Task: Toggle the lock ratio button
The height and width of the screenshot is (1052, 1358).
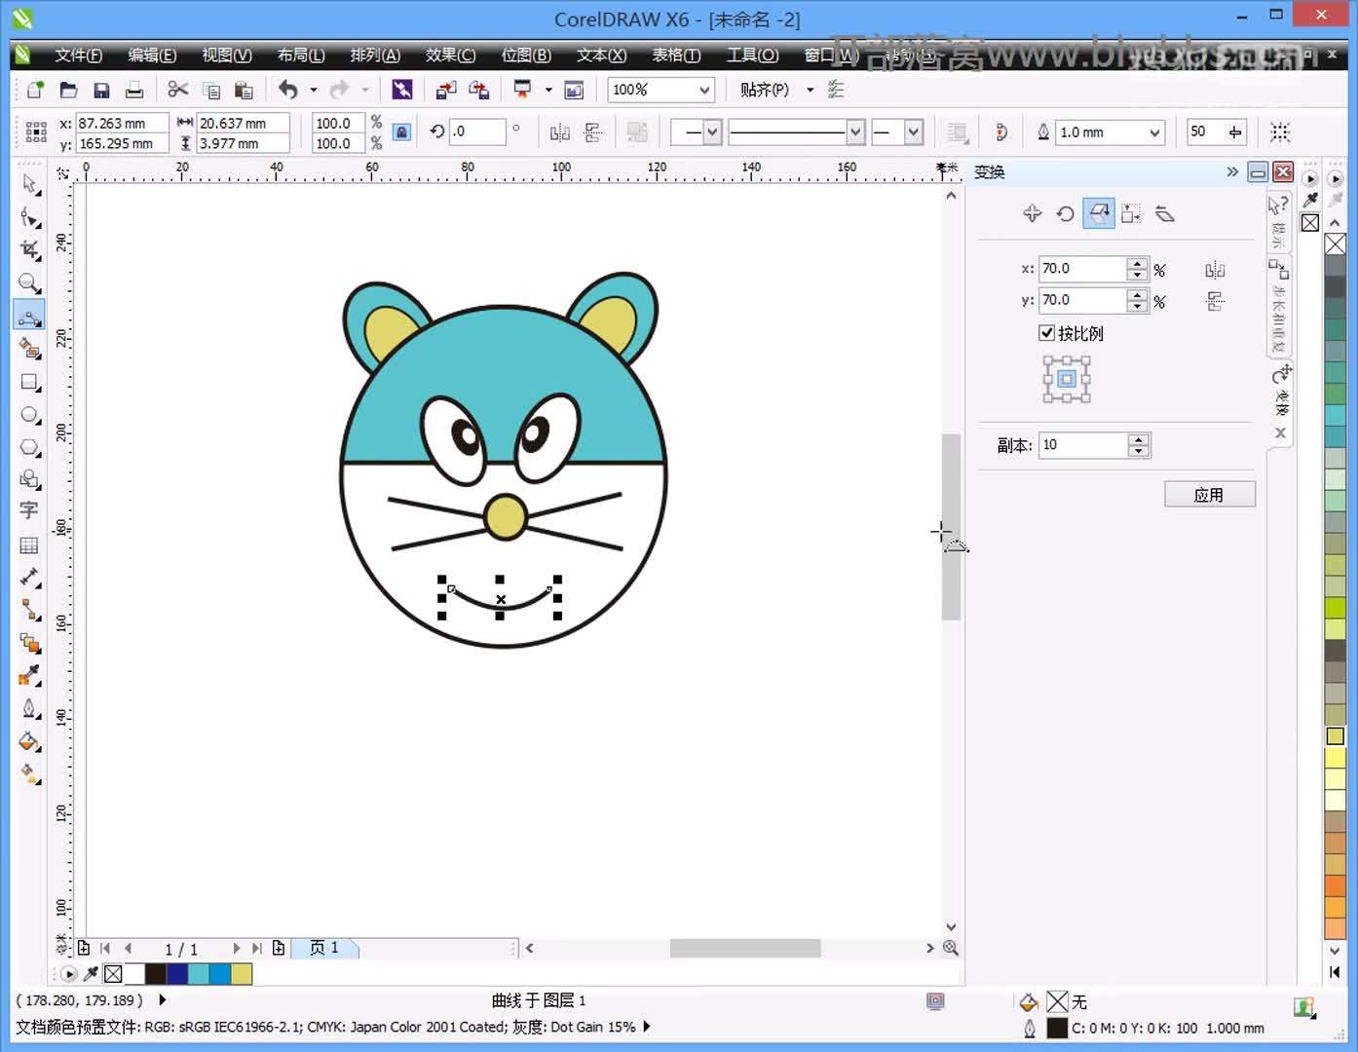Action: pyautogui.click(x=401, y=132)
